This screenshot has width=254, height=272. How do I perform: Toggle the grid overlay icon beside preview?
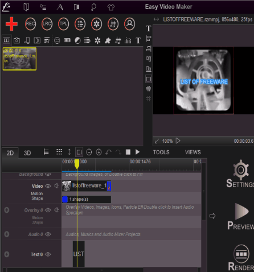coord(149,89)
